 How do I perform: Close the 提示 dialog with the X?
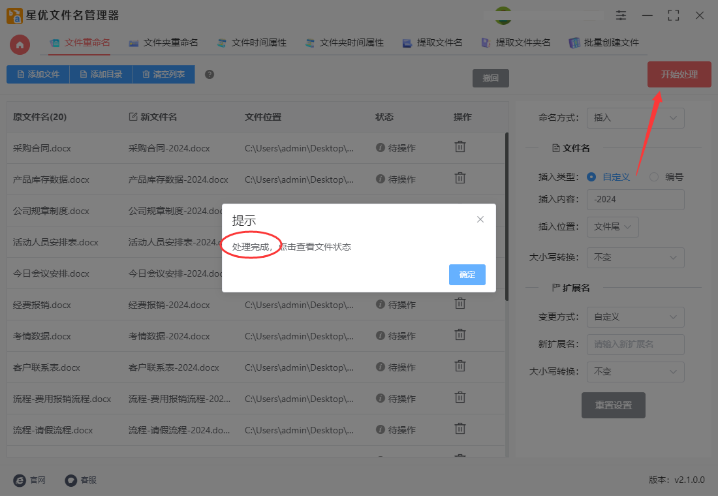[480, 219]
